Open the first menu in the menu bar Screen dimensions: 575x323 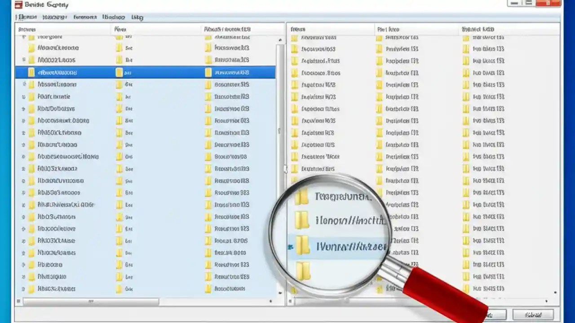click(26, 17)
